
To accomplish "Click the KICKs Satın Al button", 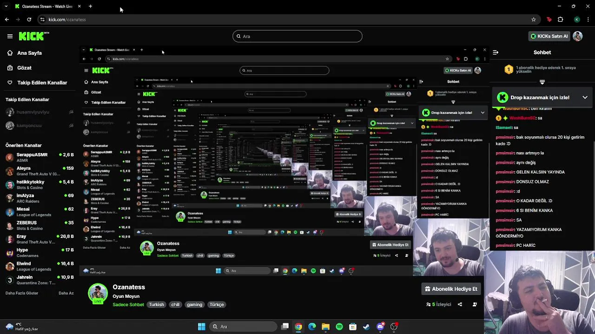I will point(549,36).
